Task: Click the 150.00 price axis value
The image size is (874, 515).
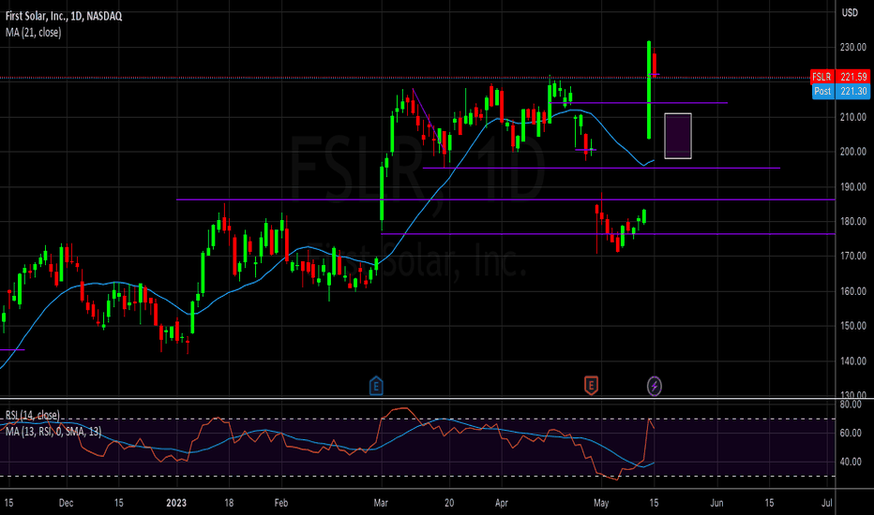Action: [x=852, y=326]
